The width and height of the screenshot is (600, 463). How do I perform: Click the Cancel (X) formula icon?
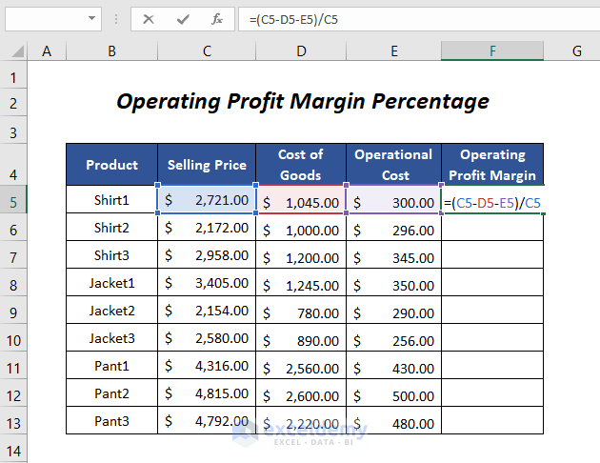pyautogui.click(x=149, y=19)
